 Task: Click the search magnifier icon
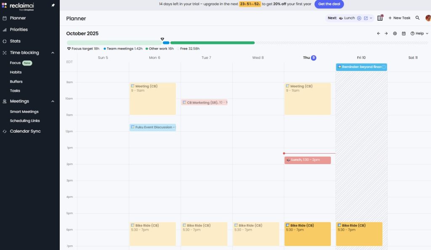point(417,18)
